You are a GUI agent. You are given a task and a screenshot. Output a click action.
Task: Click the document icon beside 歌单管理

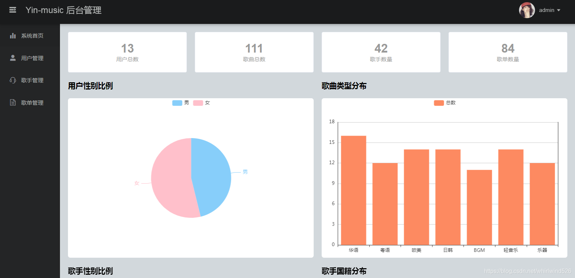(13, 103)
